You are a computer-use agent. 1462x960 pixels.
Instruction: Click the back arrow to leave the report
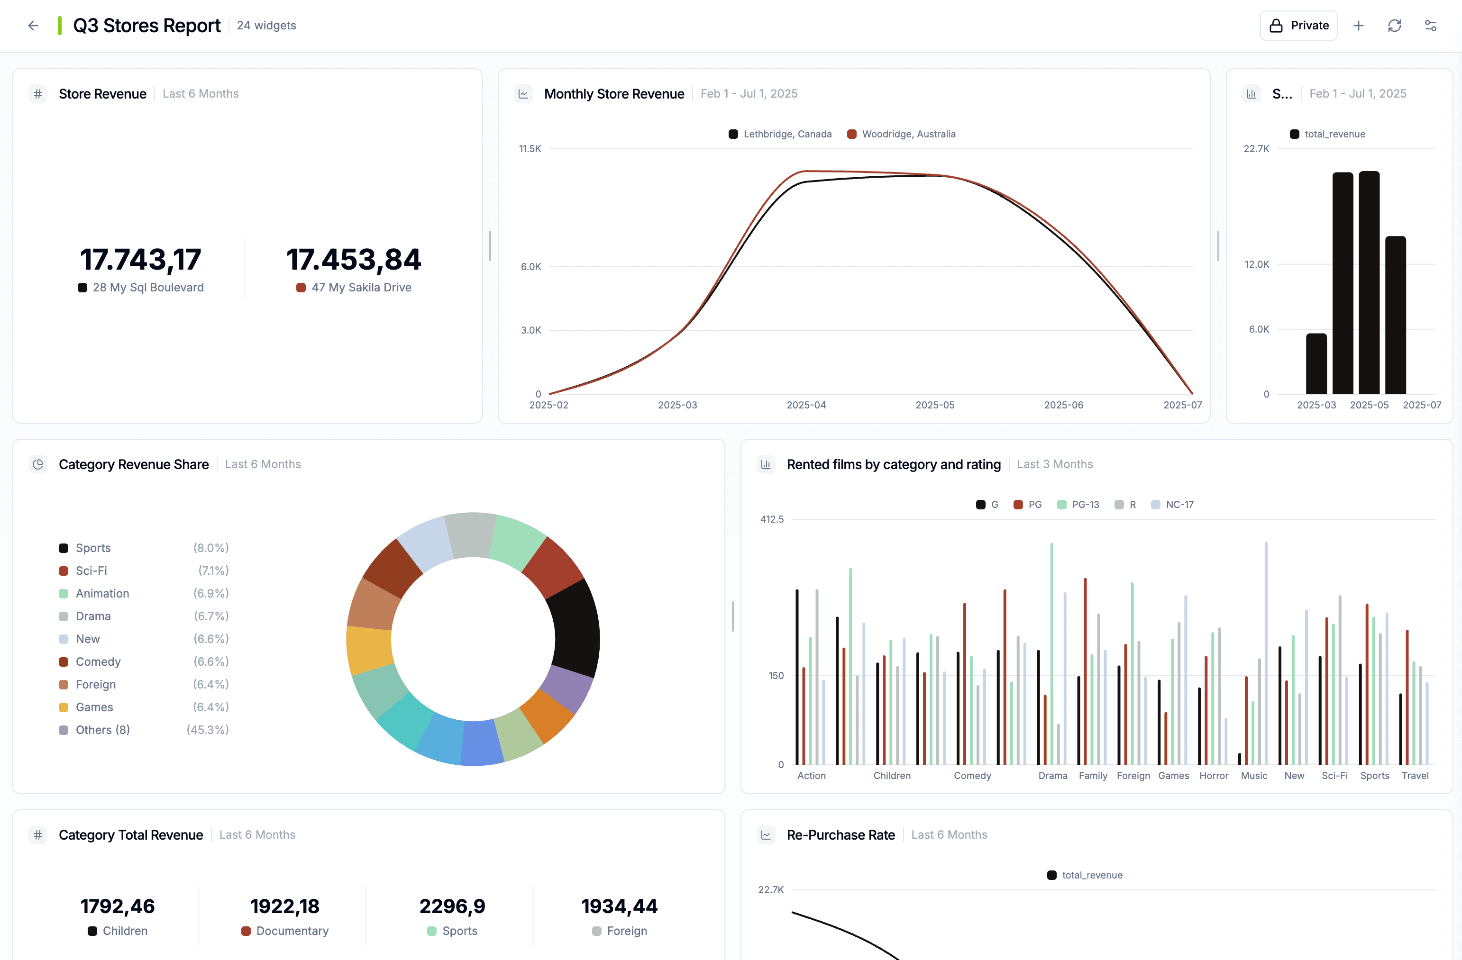pos(33,25)
